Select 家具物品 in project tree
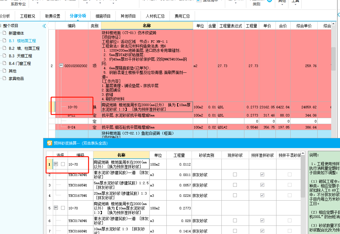Screen dimensions: 340x234 pyautogui.click(x=16, y=79)
